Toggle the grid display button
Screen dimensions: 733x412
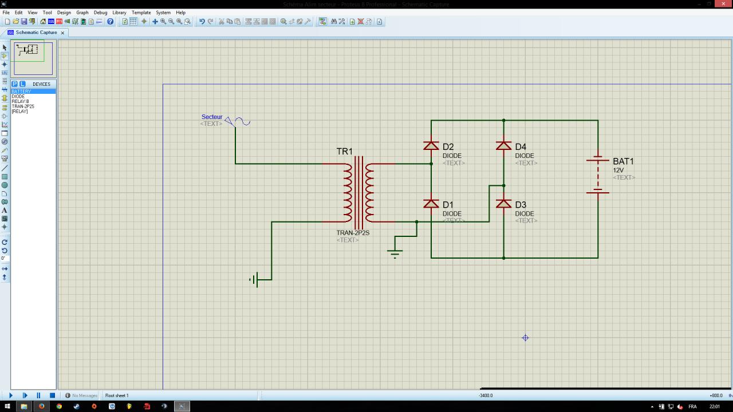pyautogui.click(x=133, y=22)
